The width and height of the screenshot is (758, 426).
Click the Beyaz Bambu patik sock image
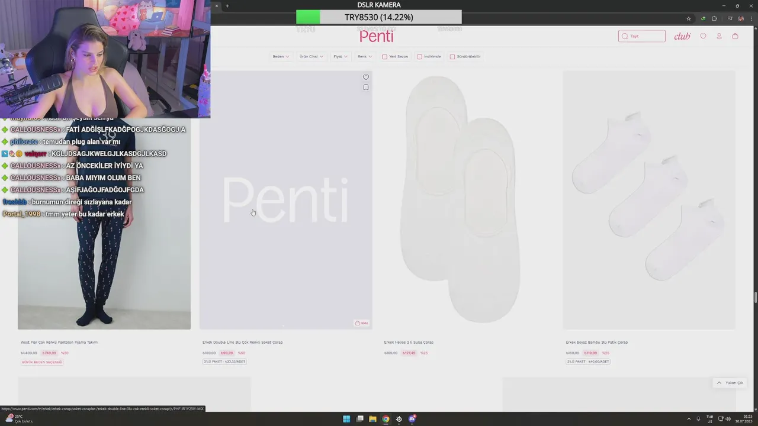coord(649,200)
